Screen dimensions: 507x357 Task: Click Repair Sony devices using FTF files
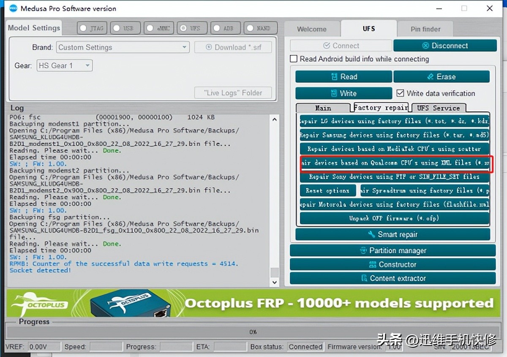click(395, 177)
